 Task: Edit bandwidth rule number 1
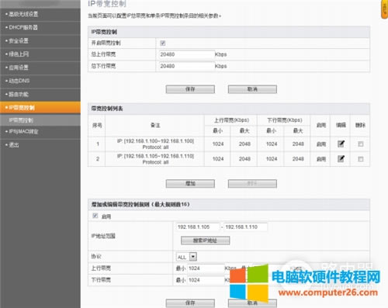coord(341,144)
